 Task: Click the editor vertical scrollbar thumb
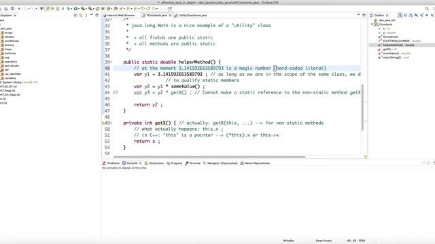coord(362,107)
